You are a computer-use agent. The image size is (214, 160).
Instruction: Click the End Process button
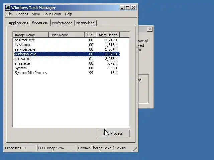[113, 133]
